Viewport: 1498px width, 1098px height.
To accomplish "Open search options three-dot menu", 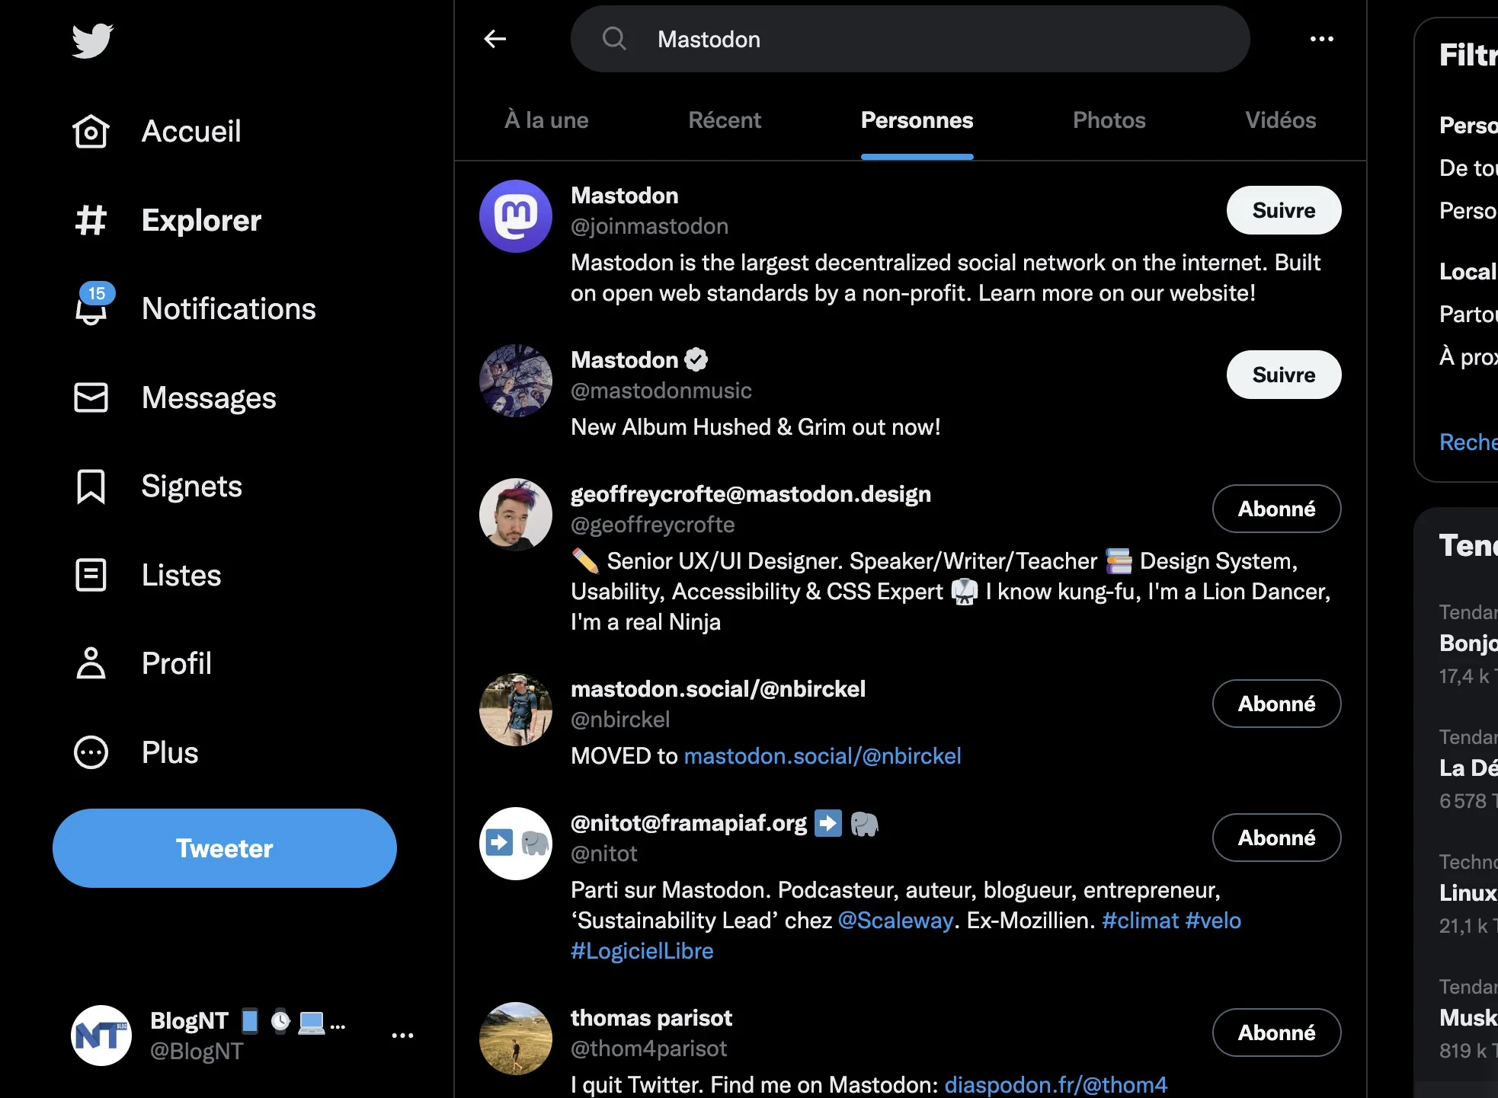I will tap(1321, 39).
